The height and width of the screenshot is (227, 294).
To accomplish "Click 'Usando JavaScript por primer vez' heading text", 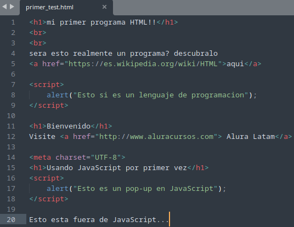I will pos(117,168).
